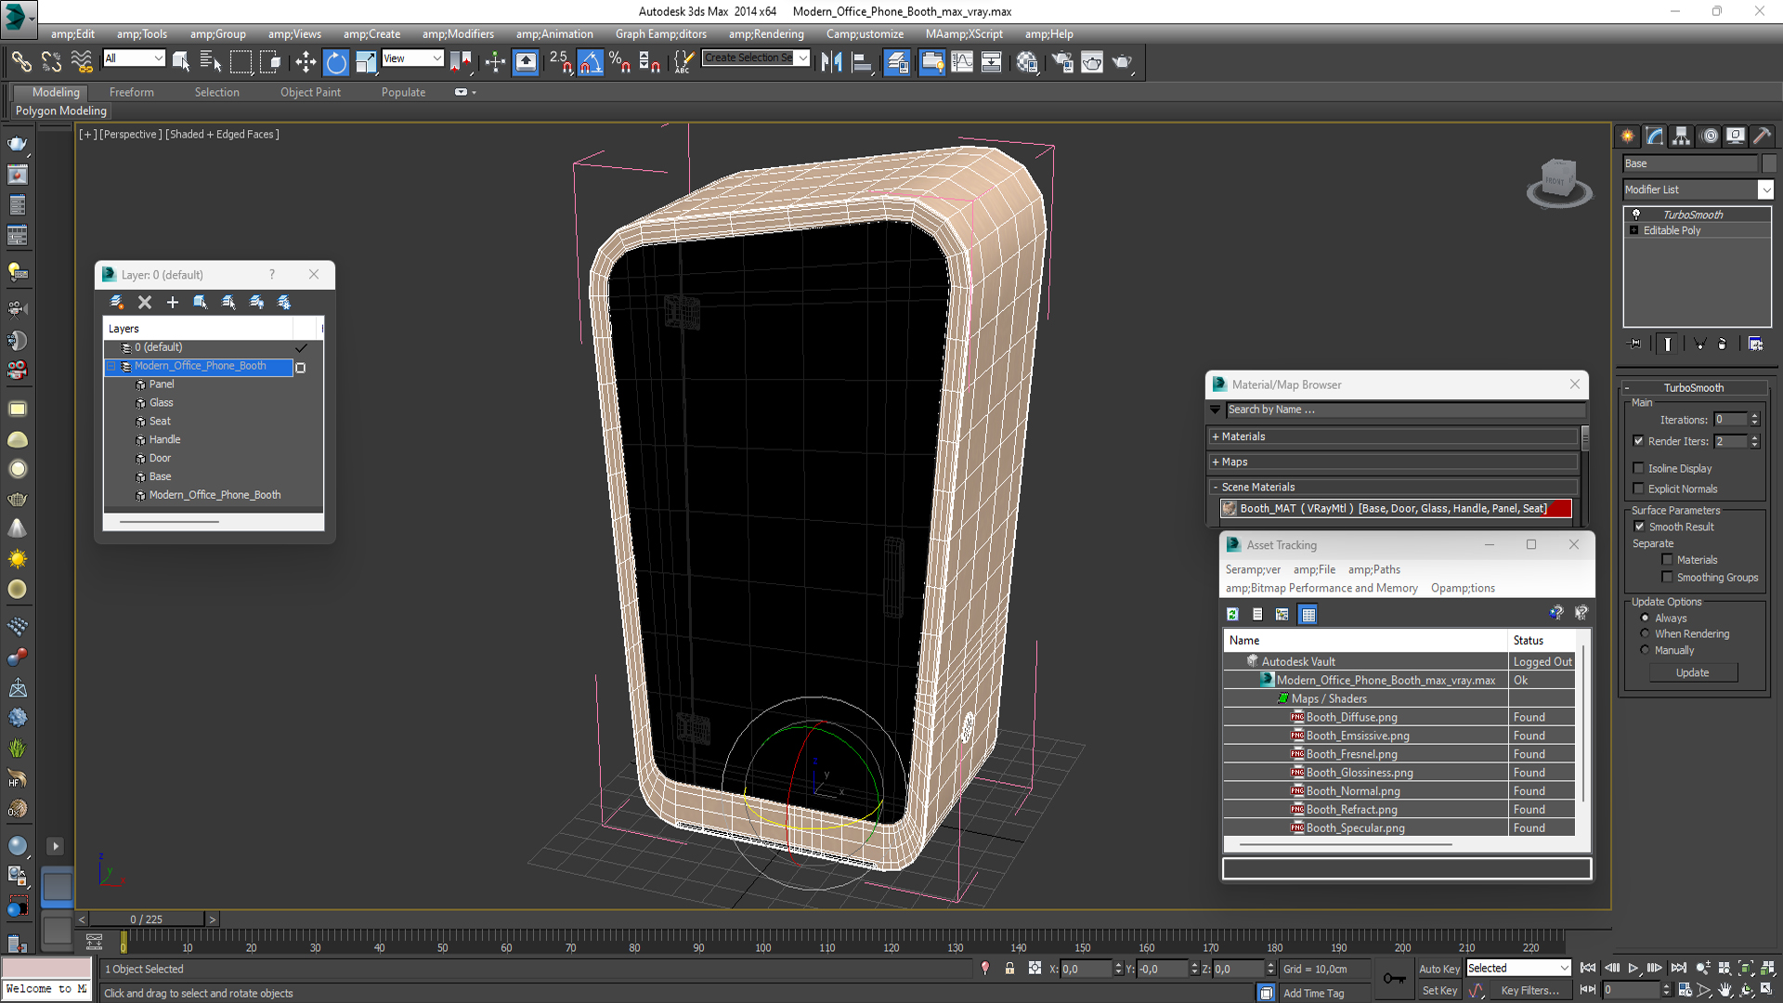1783x1003 pixels.
Task: Open amp;Rendering menu item
Action: (x=765, y=33)
